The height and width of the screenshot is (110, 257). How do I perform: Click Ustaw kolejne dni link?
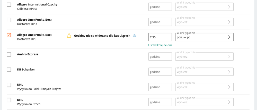[160, 45]
